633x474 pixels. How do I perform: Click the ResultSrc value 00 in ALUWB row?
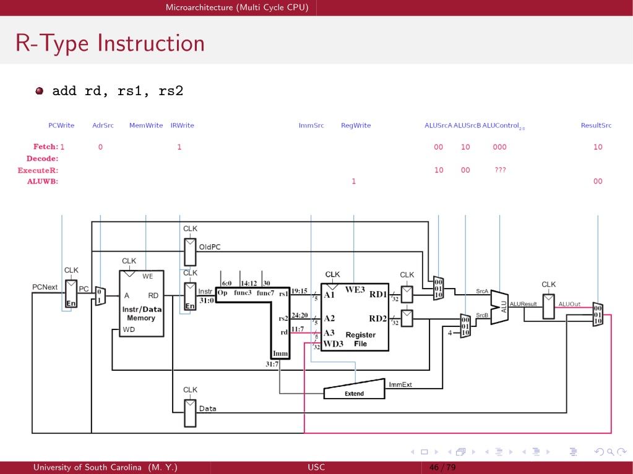point(598,181)
